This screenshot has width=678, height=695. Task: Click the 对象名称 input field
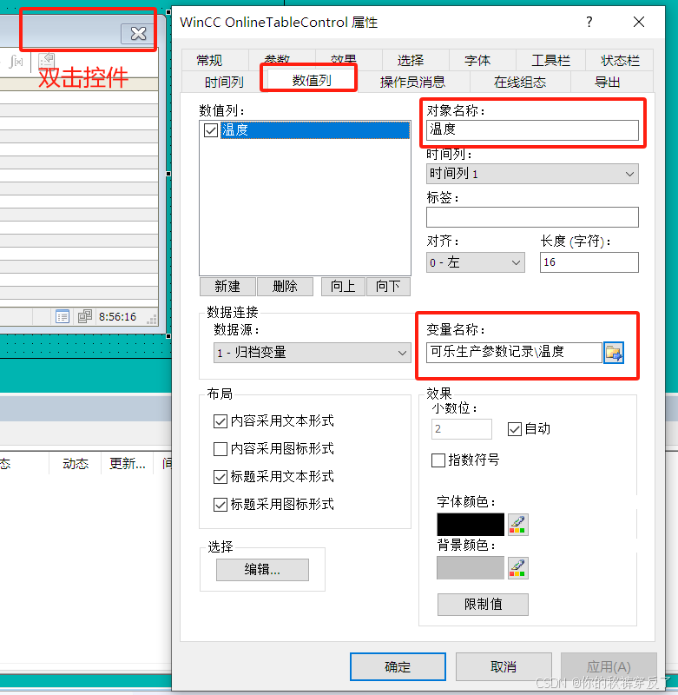[x=532, y=129]
